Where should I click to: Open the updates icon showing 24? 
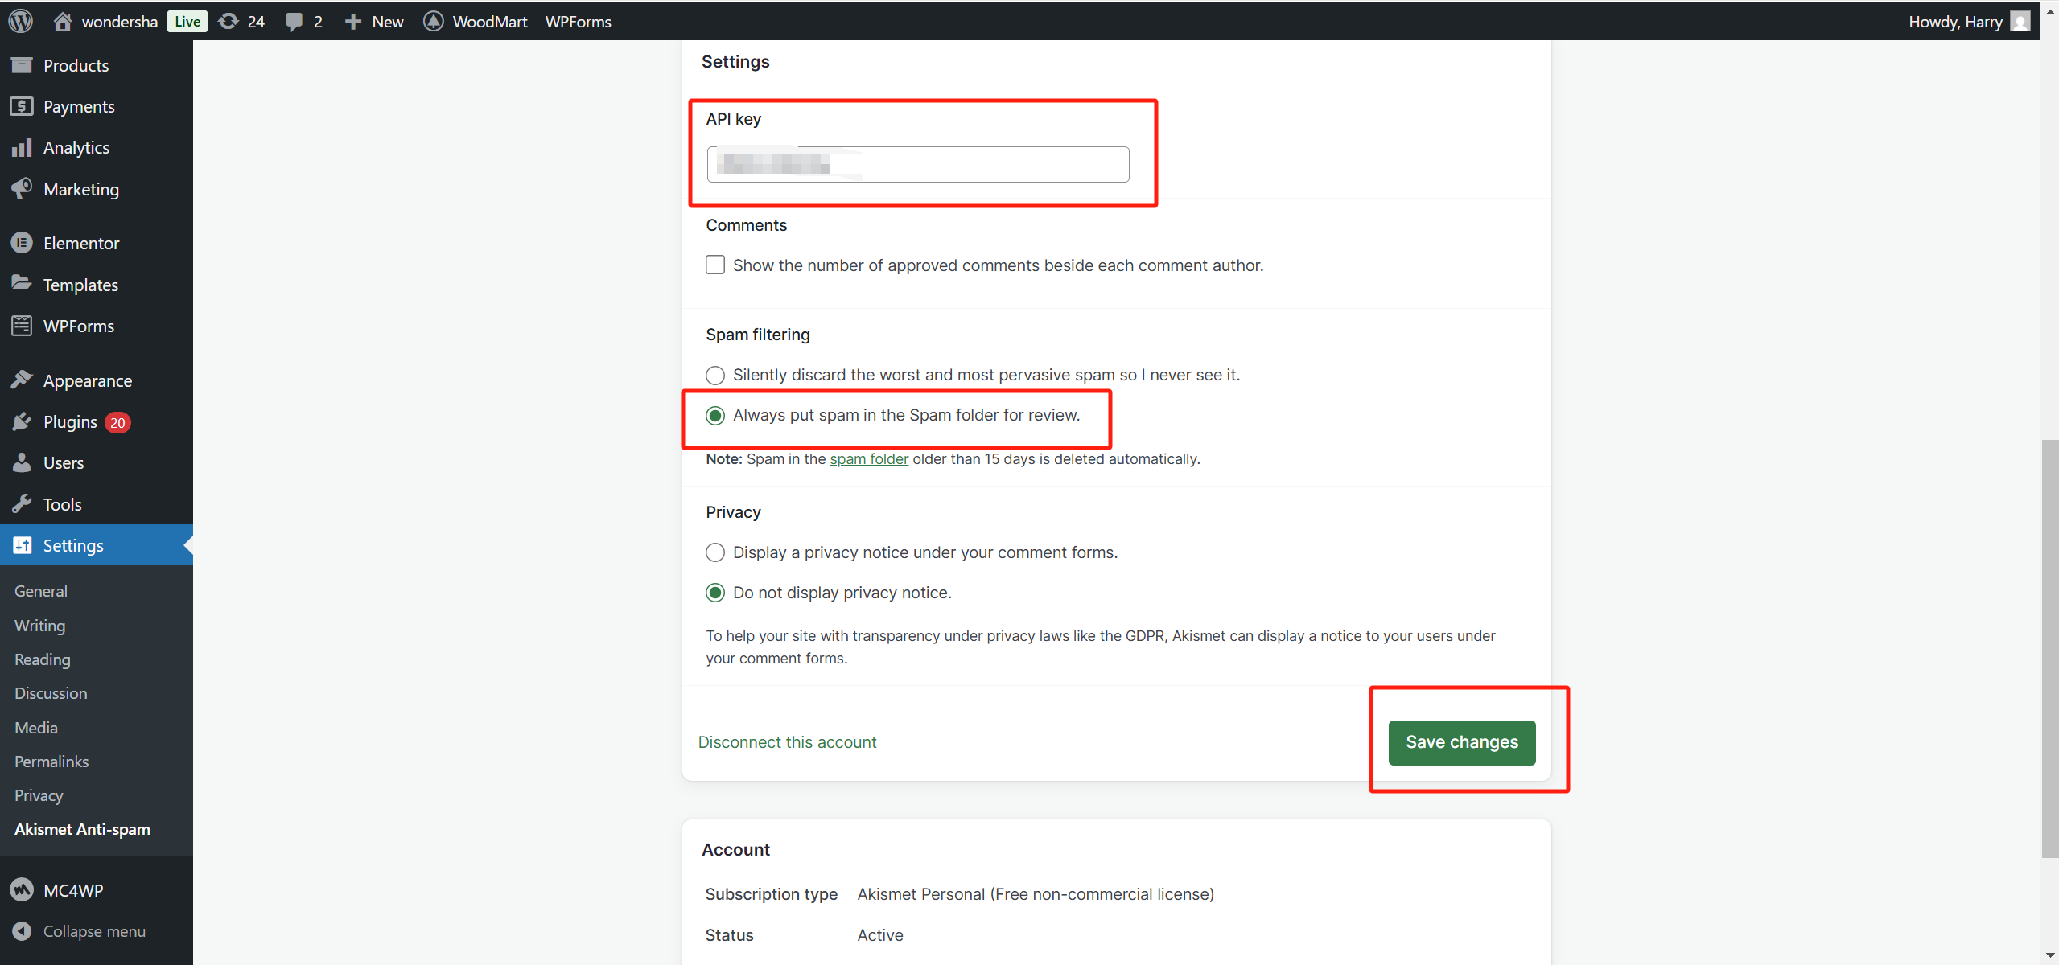coord(229,21)
